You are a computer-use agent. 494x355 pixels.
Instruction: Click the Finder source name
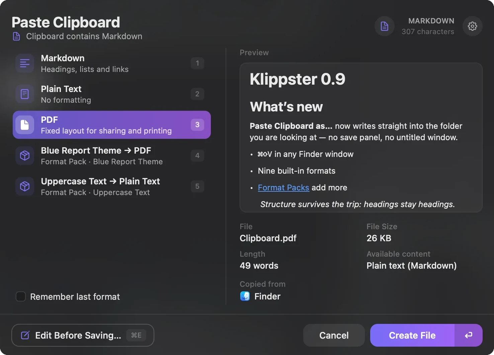pos(267,296)
